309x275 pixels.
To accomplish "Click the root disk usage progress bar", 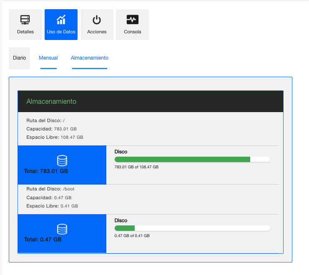I will pos(192,159).
